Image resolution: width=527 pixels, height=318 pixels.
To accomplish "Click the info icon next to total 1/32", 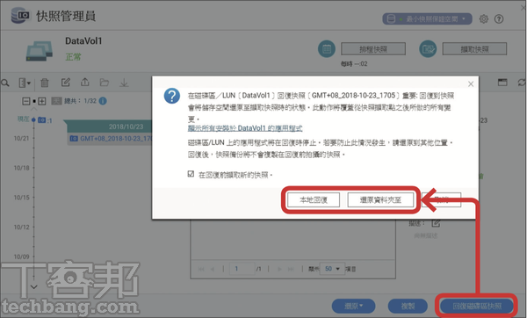I will pyautogui.click(x=103, y=101).
